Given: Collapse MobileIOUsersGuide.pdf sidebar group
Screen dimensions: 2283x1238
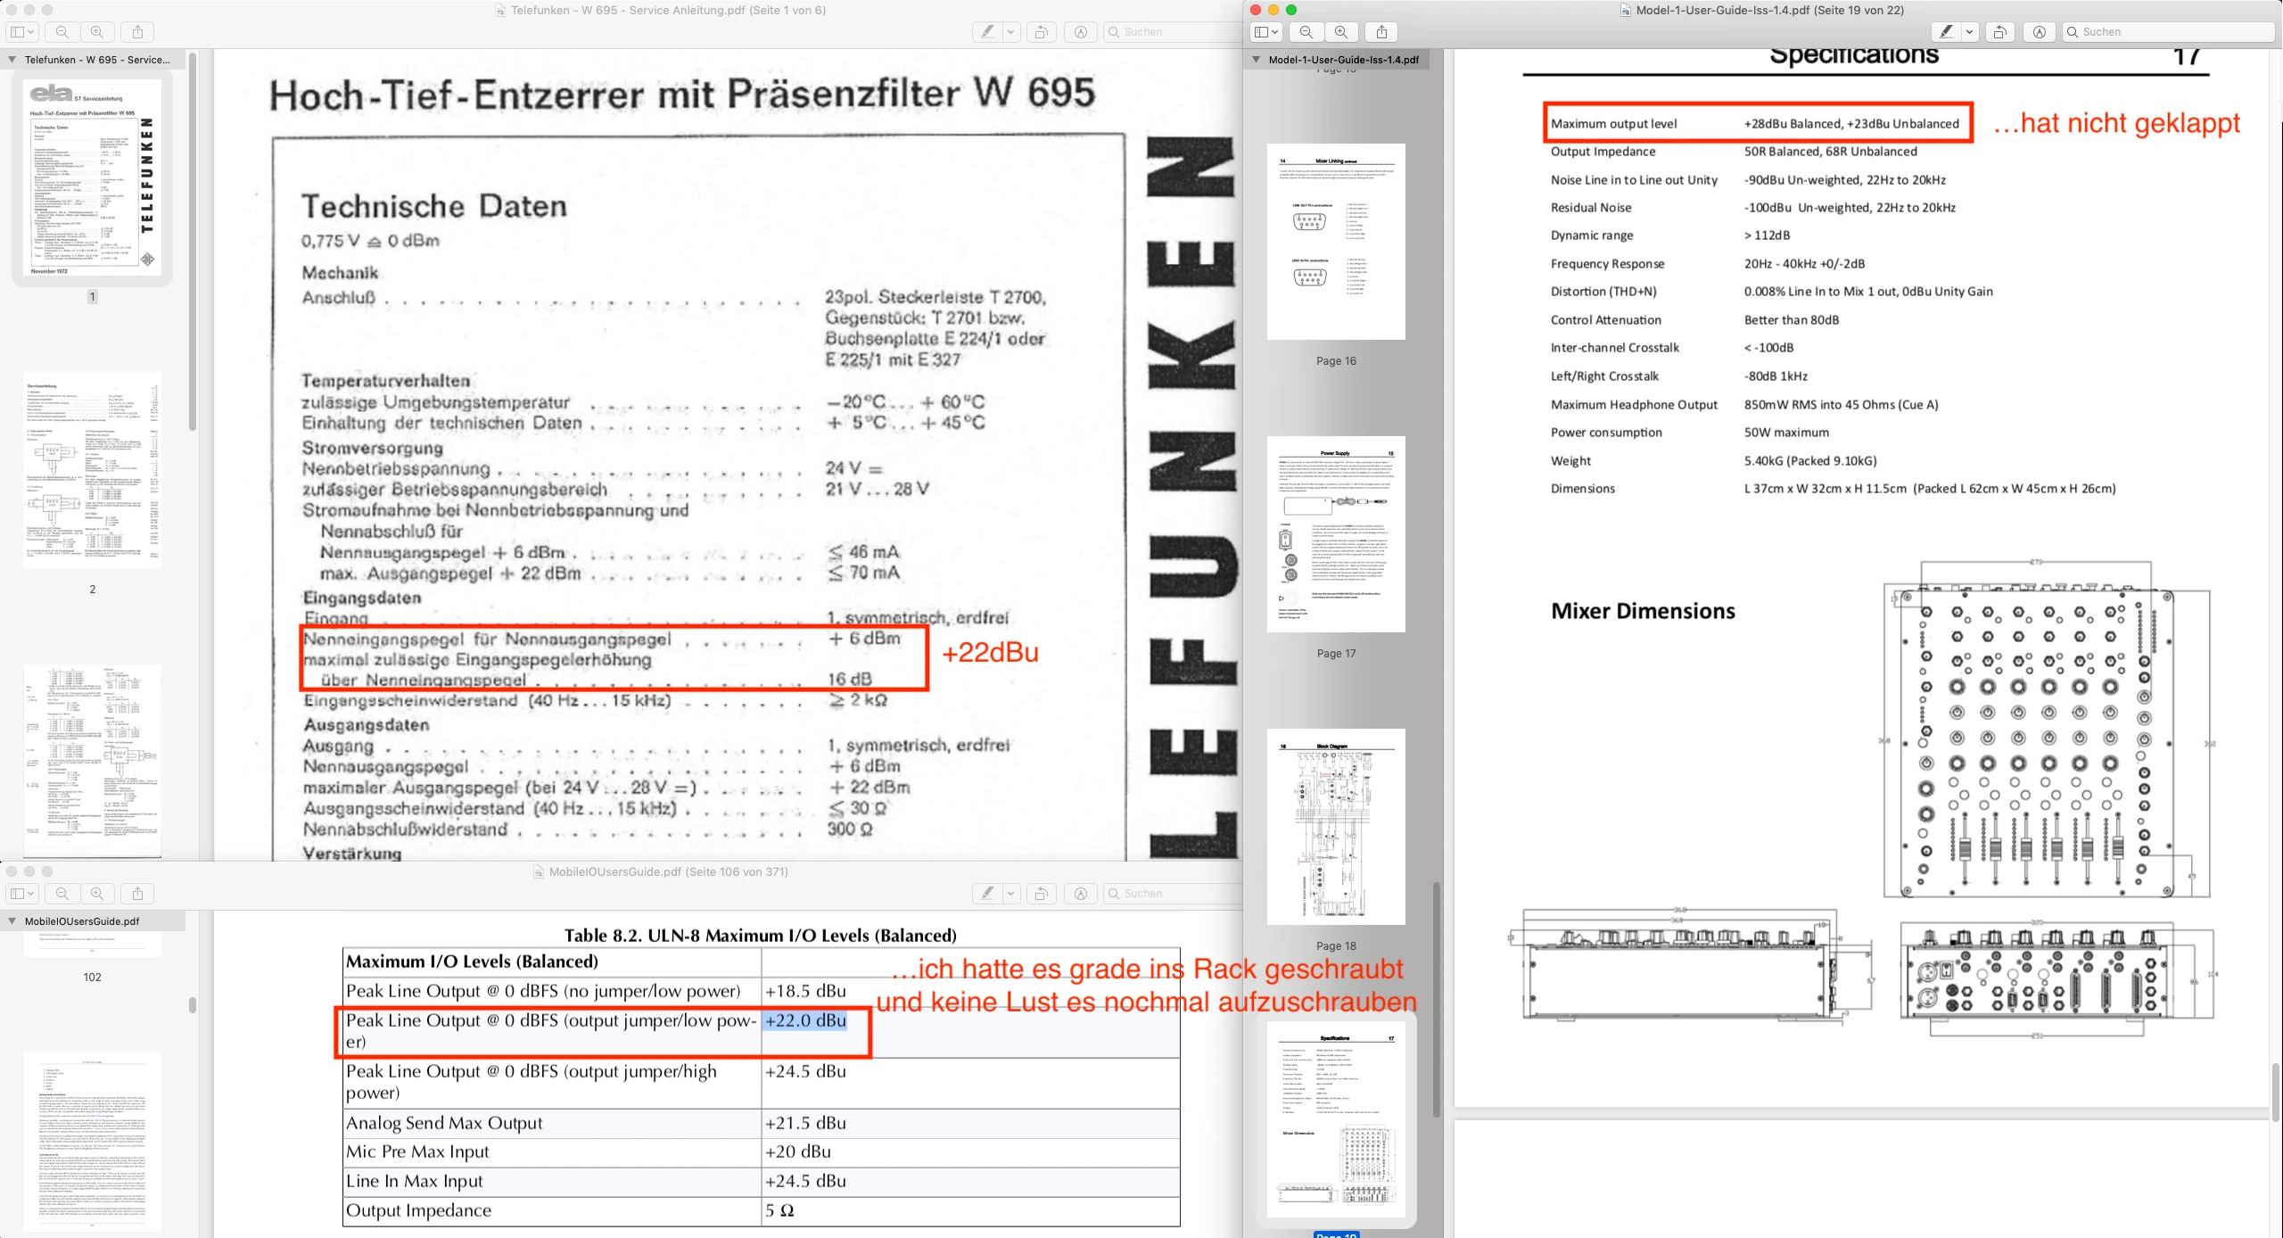Looking at the screenshot, I should click(12, 921).
